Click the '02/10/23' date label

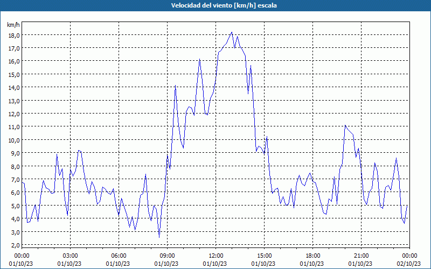pyautogui.click(x=409, y=264)
